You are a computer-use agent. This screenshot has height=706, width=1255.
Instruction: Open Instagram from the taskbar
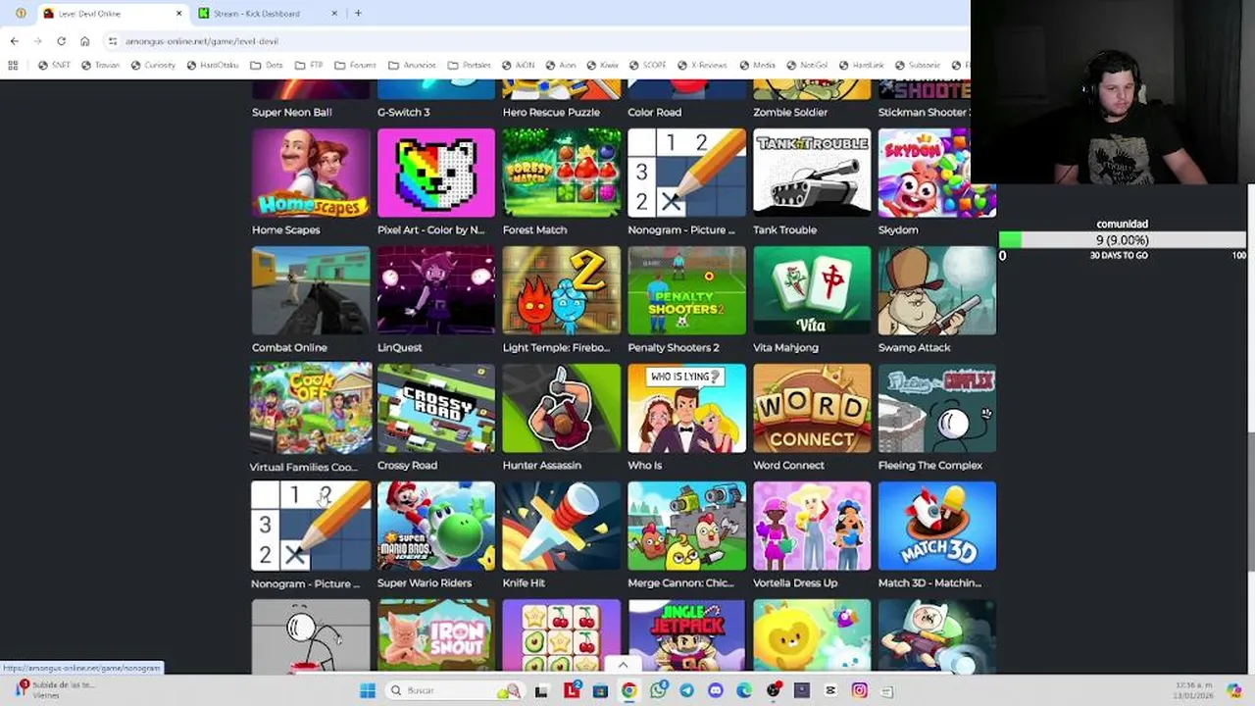[859, 690]
